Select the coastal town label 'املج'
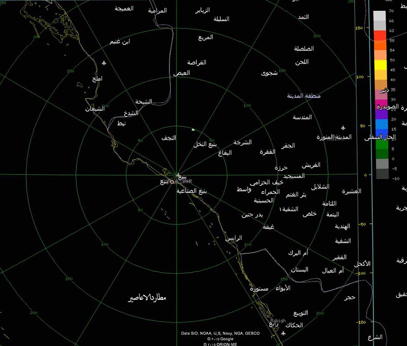The width and height of the screenshot is (407, 346). [x=97, y=79]
